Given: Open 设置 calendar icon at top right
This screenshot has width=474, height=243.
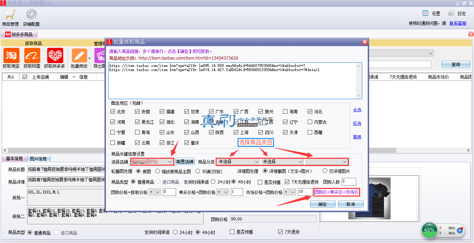Looking at the screenshot, I should 425,13.
